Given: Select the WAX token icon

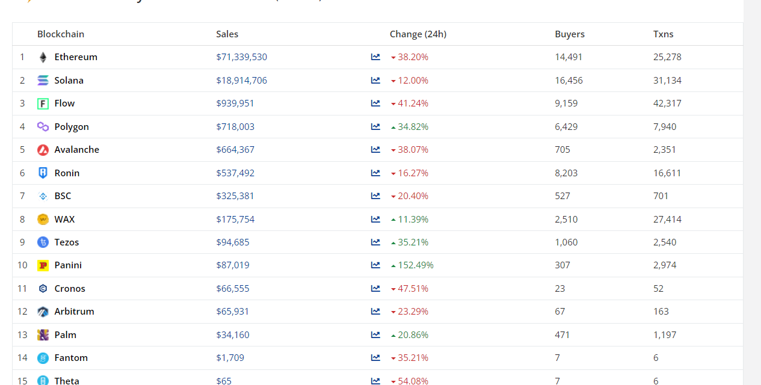Looking at the screenshot, I should pos(43,219).
